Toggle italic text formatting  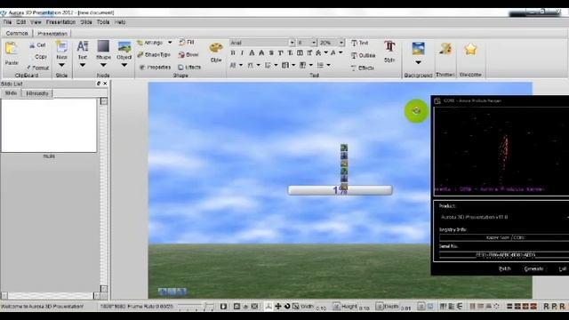242,53
